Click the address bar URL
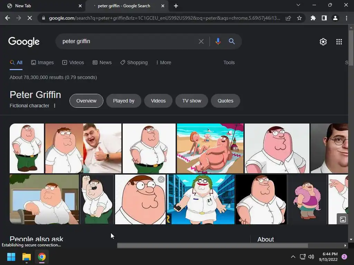Screen dimensions: 354x265 pos(164,18)
